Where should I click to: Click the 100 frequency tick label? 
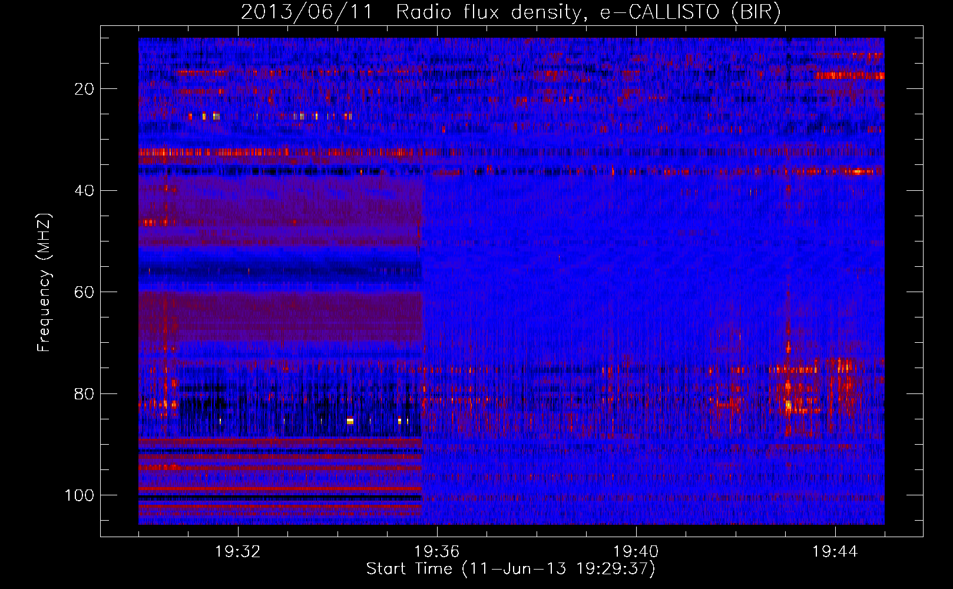(80, 495)
